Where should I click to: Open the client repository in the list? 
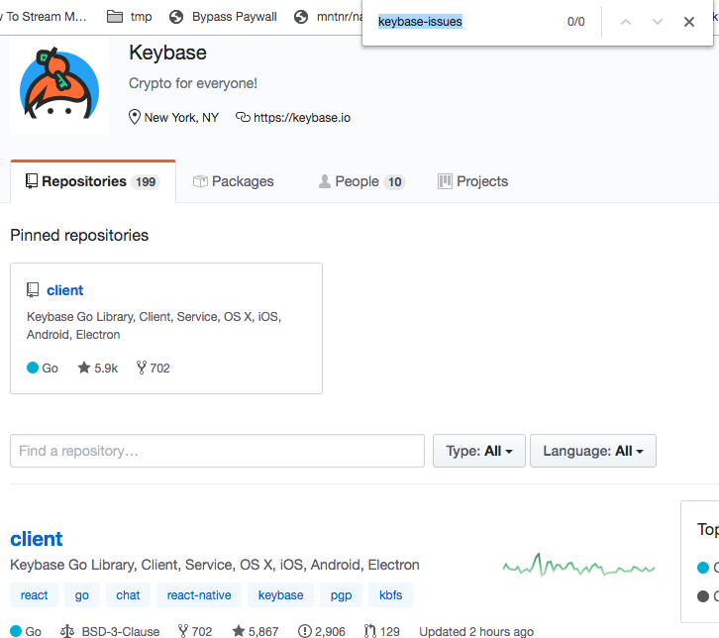click(37, 539)
